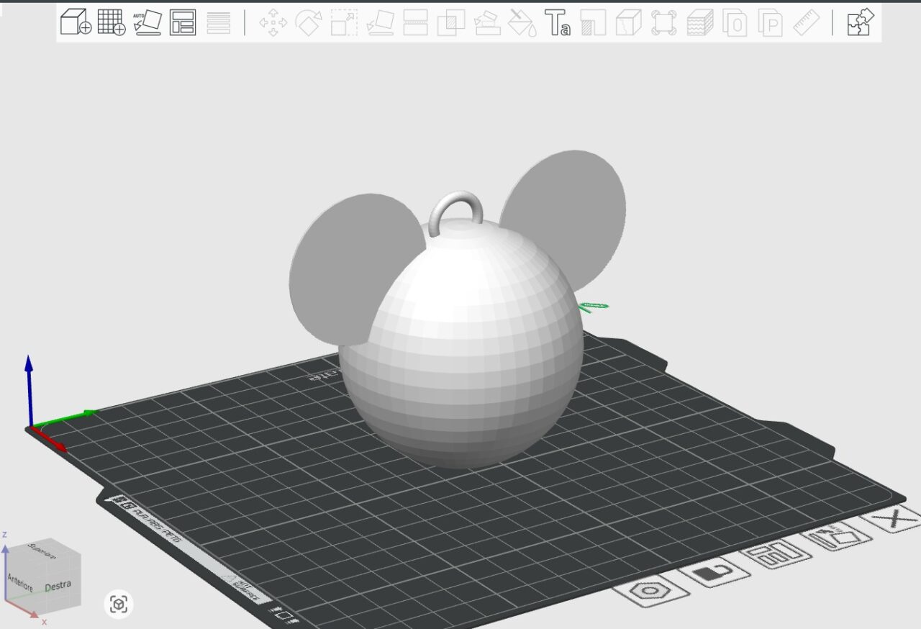Click the Arrange all objects icon

point(183,22)
